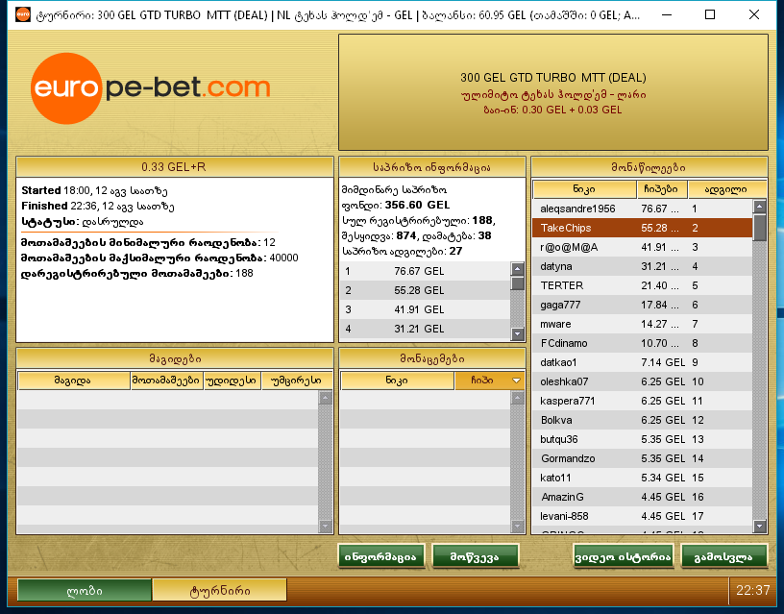The width and height of the screenshot is (784, 614).
Task: Select player datyna row
Action: point(642,266)
